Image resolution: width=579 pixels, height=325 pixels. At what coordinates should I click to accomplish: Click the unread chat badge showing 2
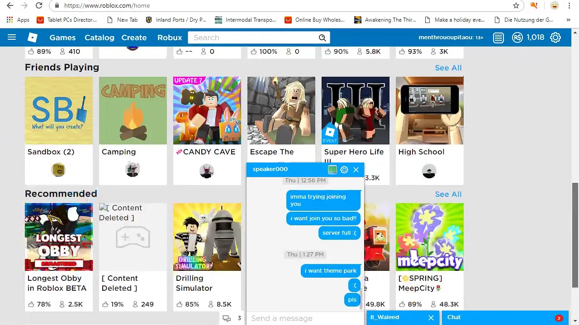(x=559, y=318)
